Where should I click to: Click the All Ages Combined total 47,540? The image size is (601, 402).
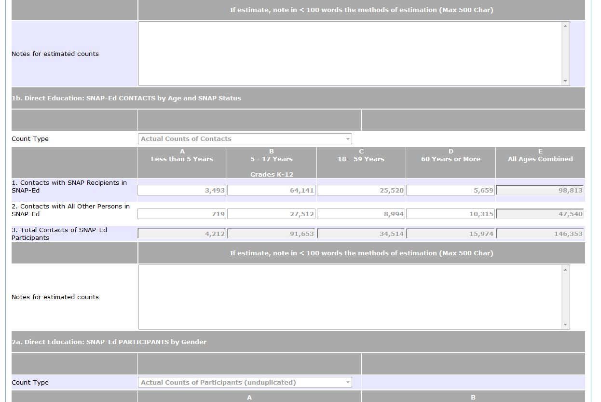click(x=540, y=214)
